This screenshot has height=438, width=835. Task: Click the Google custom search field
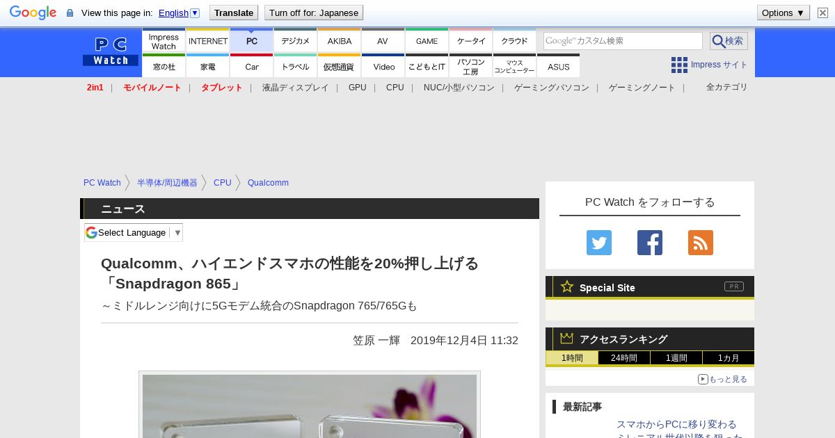(x=623, y=41)
